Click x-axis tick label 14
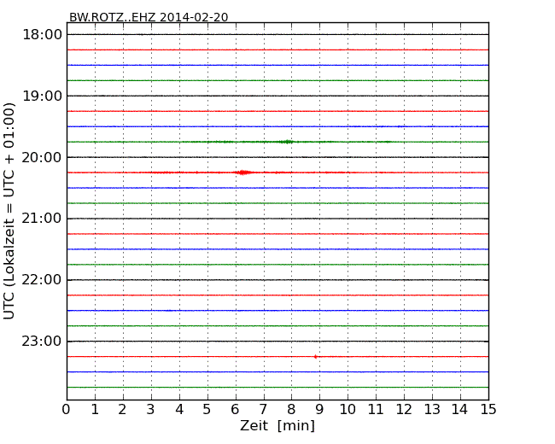The height and width of the screenshot is (444, 555). (x=459, y=409)
